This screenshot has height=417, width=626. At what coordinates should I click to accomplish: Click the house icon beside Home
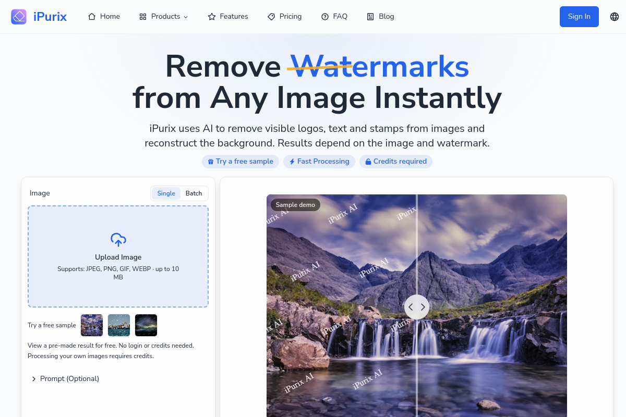[x=92, y=17]
